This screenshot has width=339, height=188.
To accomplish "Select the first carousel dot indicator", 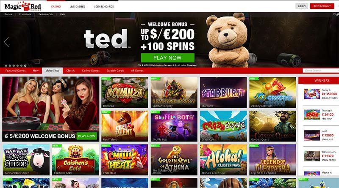I will (x=6, y=65).
